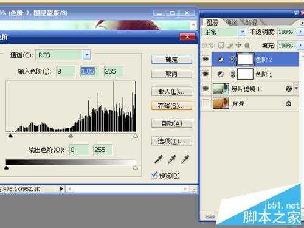304x228 pixels.
Task: Click the 取消 button
Action: coord(171,74)
